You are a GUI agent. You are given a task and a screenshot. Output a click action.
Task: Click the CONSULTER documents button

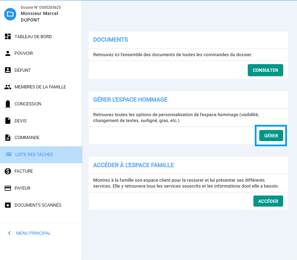tap(265, 70)
